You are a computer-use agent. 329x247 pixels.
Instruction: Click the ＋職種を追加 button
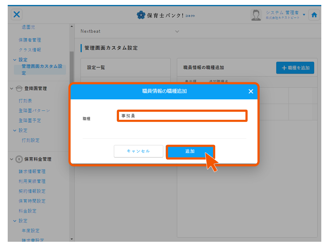295,68
